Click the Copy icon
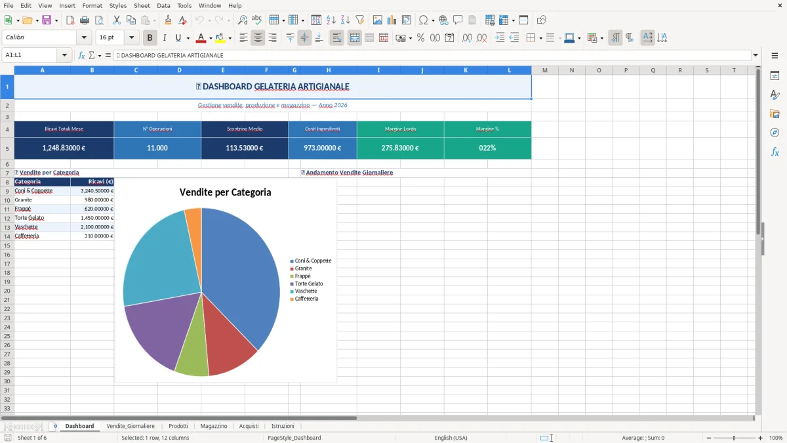The height and width of the screenshot is (443, 787). (x=131, y=20)
